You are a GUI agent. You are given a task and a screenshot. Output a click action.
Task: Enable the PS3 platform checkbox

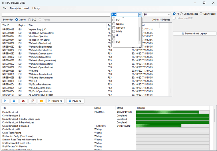click(114, 42)
